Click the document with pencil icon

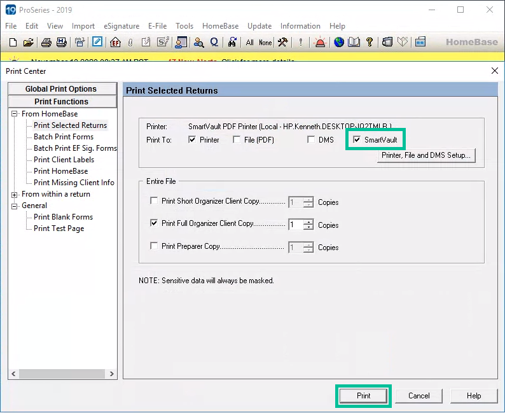click(x=146, y=42)
